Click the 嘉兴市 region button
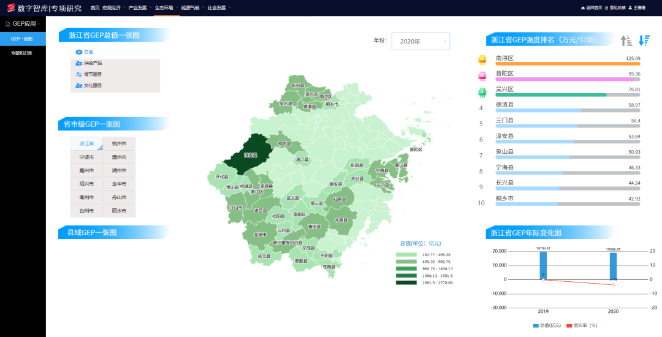Viewport: 662px width, 337px height. [x=86, y=170]
